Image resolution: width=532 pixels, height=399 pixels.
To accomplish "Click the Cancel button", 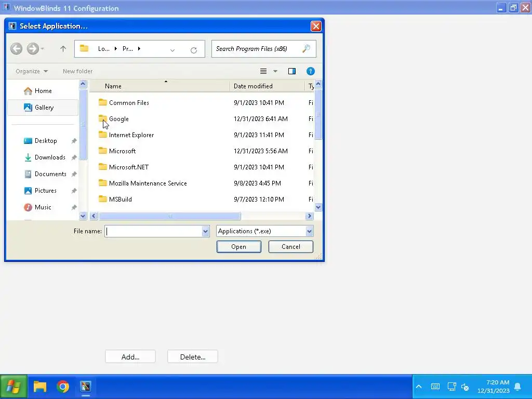I will coord(291,247).
